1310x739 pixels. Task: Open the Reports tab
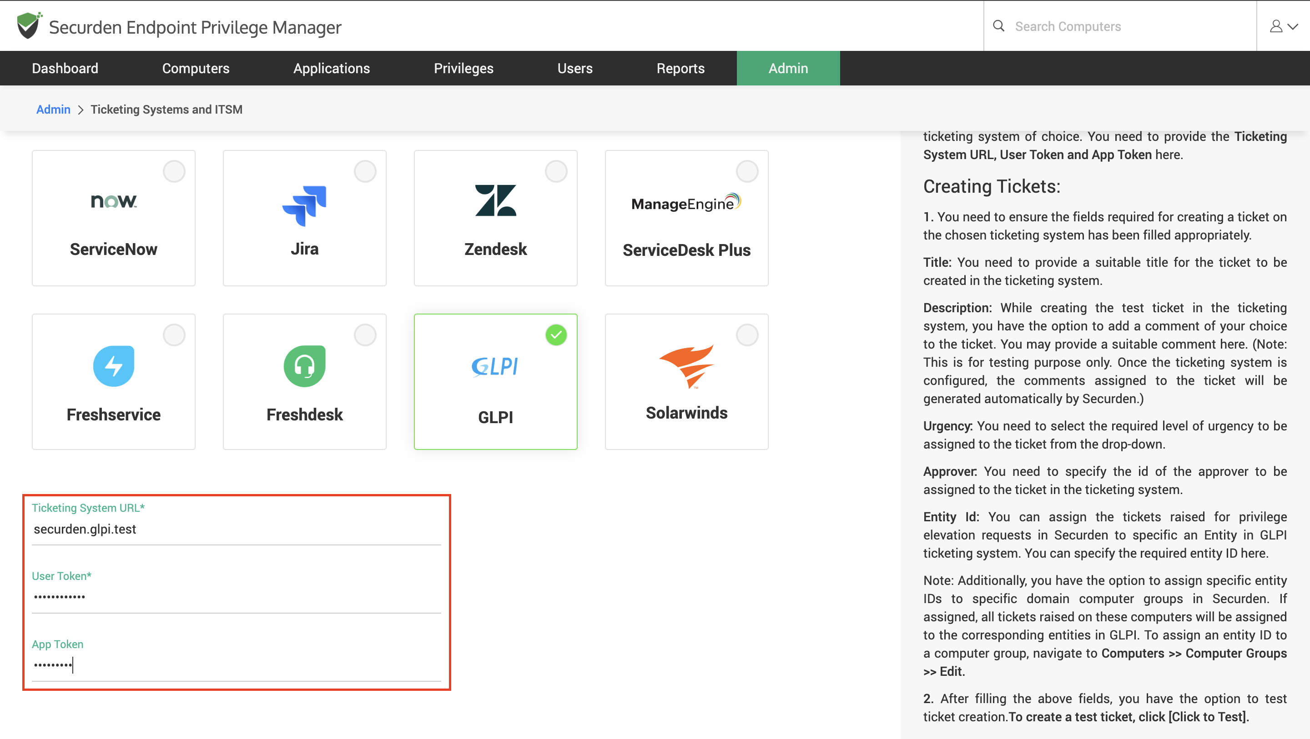tap(680, 68)
